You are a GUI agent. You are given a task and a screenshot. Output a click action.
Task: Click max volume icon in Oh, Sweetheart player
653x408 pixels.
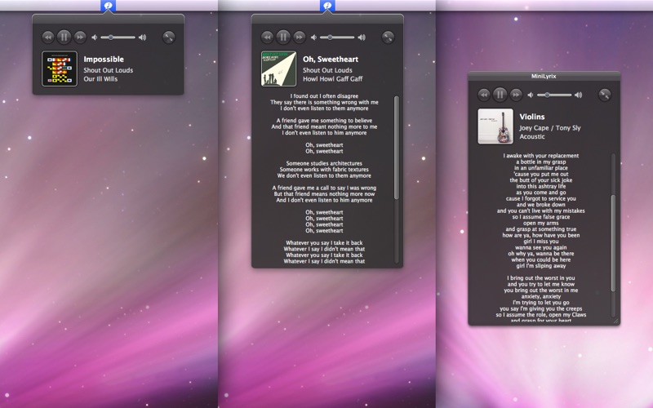362,38
